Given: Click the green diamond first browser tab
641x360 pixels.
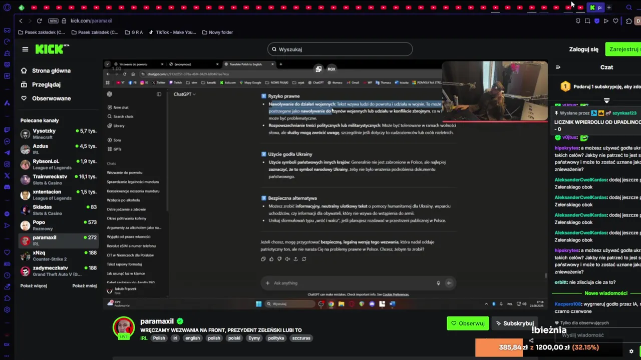Looking at the screenshot, I should tap(22, 7).
